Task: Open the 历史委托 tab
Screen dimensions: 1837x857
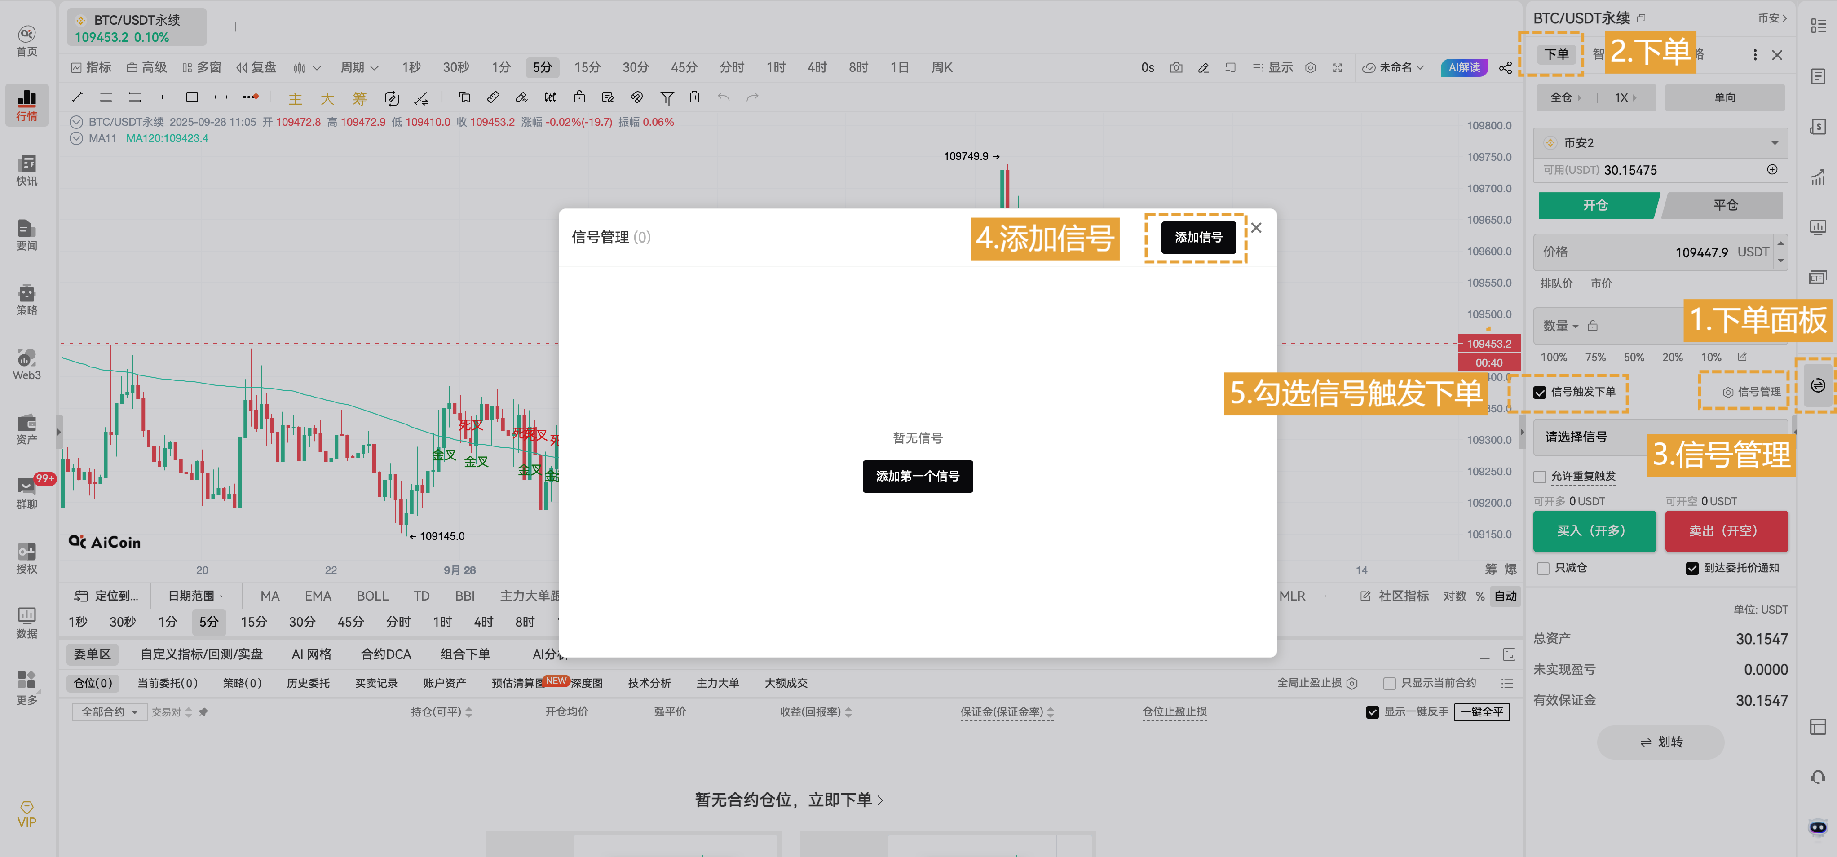Action: click(308, 683)
